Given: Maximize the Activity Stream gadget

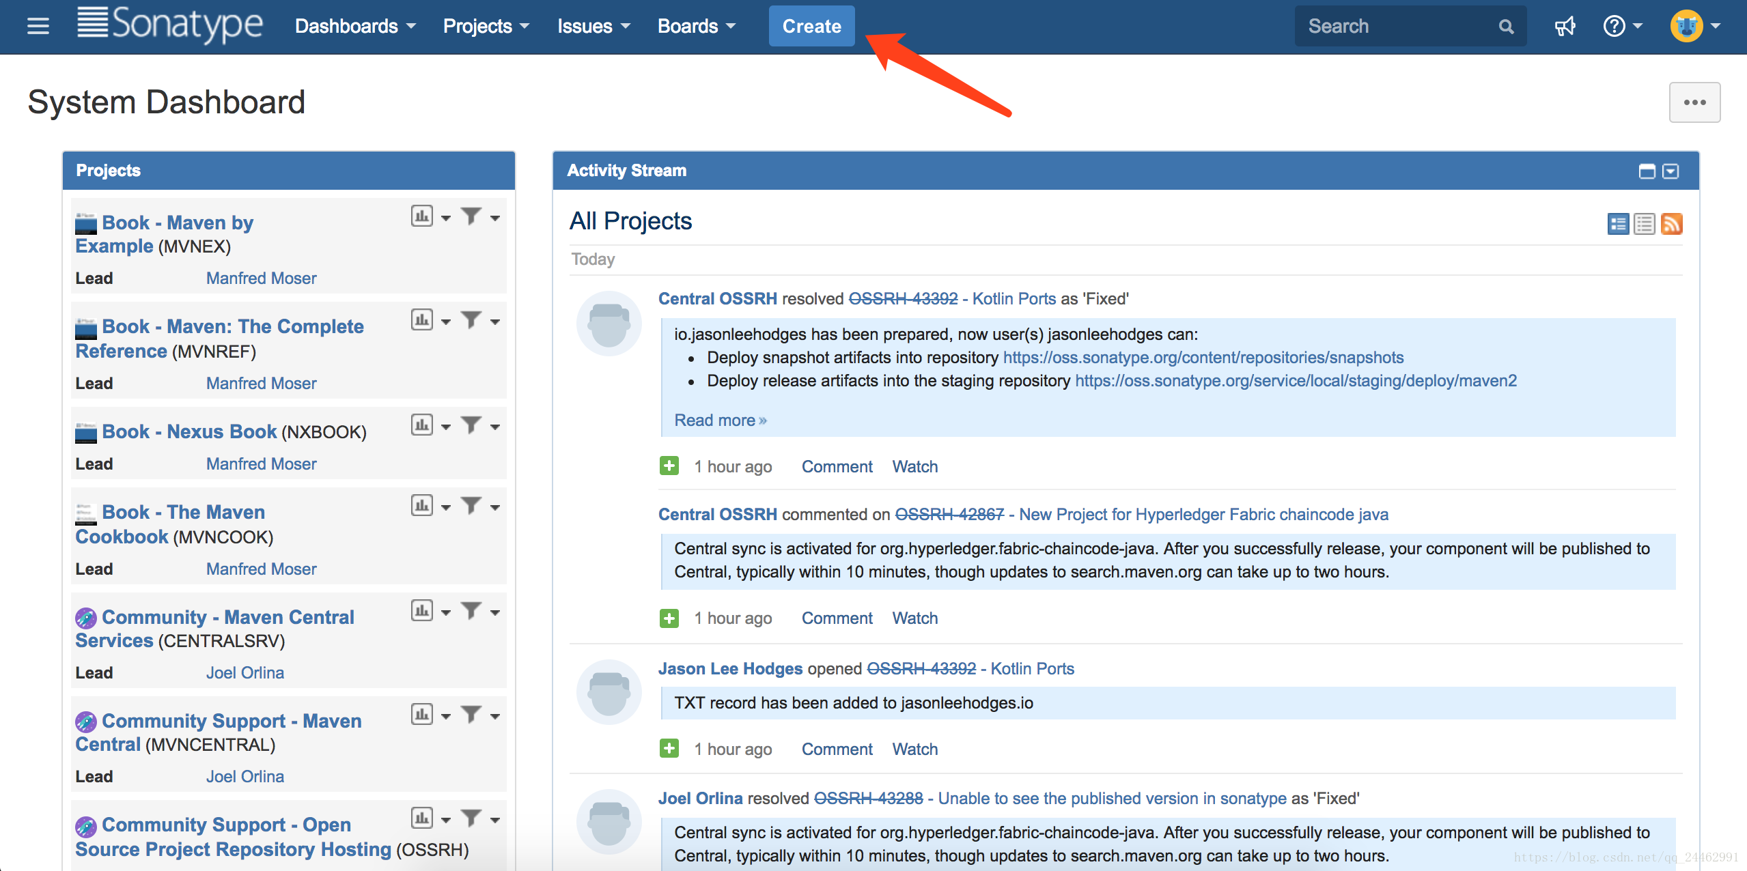Looking at the screenshot, I should click(x=1647, y=171).
